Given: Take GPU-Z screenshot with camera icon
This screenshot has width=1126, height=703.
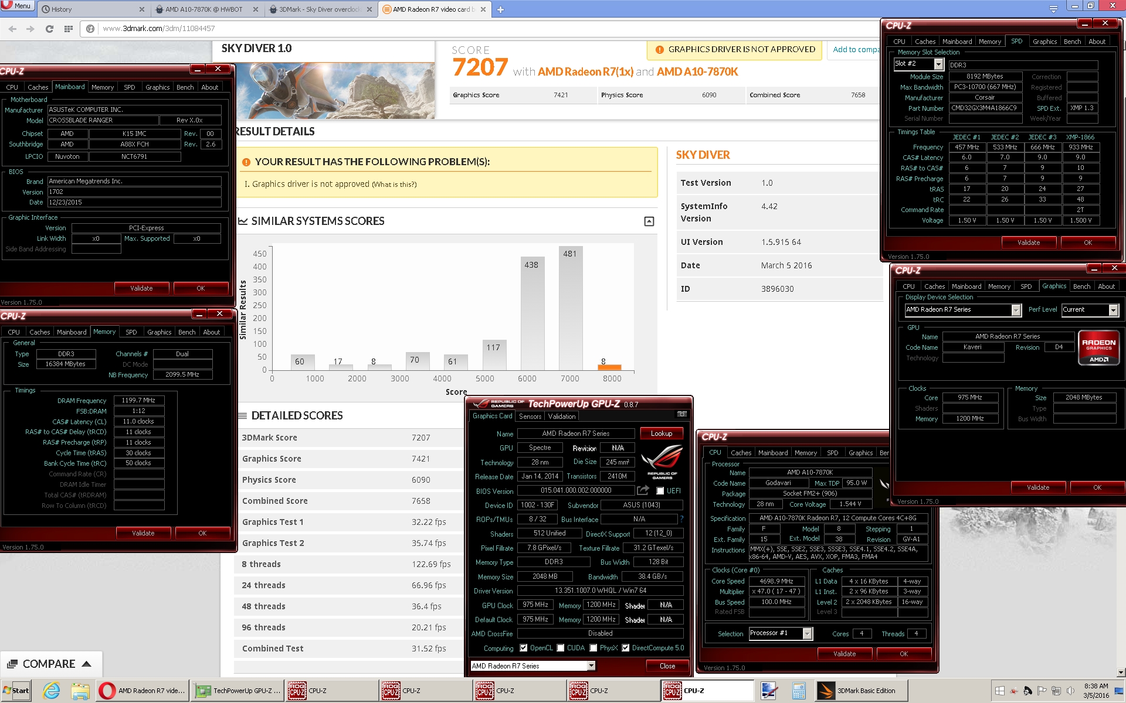Looking at the screenshot, I should coord(681,414).
